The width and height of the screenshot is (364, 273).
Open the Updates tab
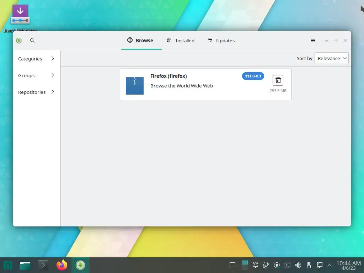pyautogui.click(x=221, y=41)
